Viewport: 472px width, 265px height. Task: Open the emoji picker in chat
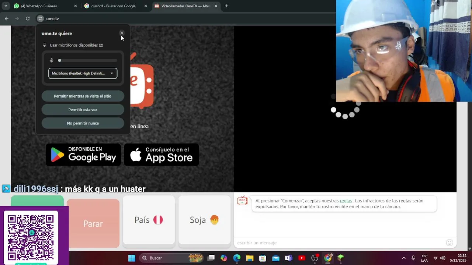pos(450,243)
